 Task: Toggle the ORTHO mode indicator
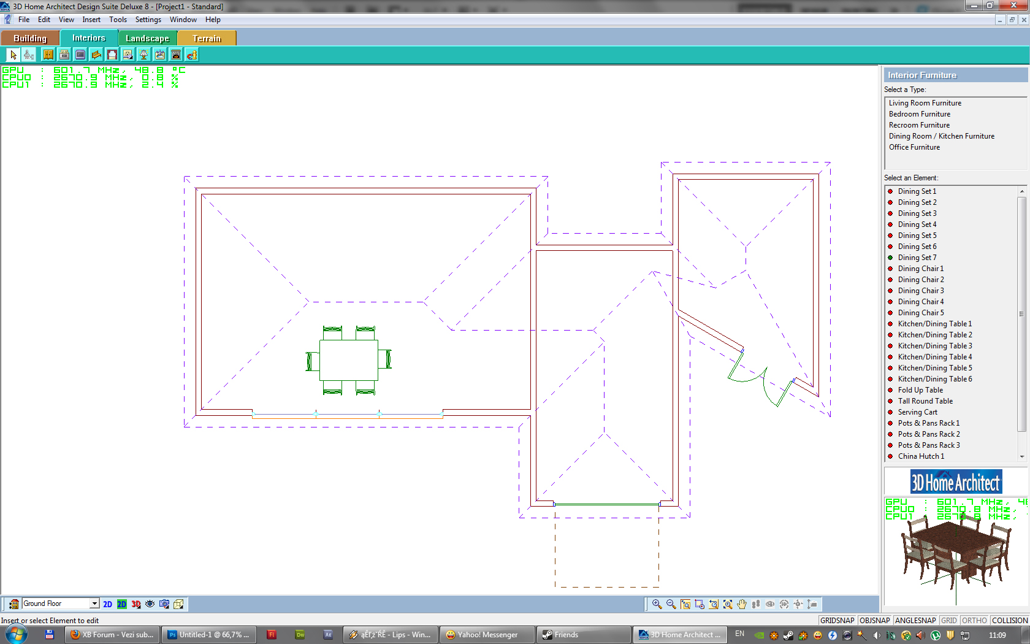(x=974, y=620)
